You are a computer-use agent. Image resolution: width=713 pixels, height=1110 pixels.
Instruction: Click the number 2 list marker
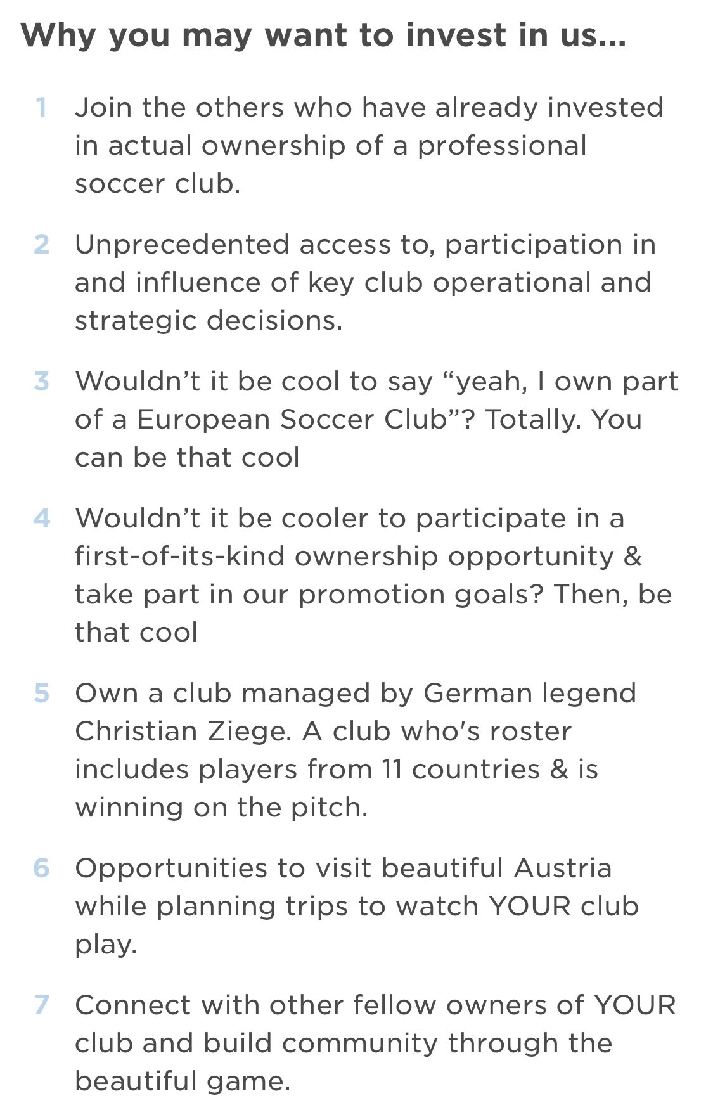click(x=41, y=244)
